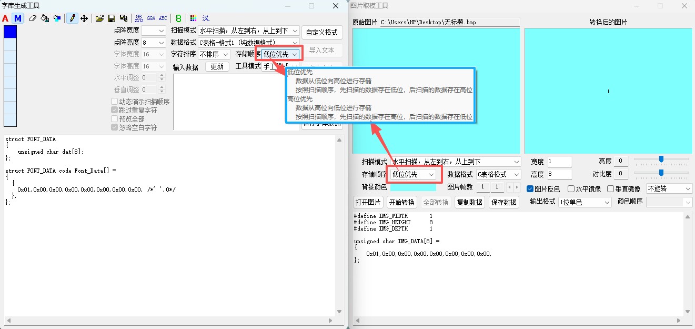The width and height of the screenshot is (695, 329).
Task: Click the 自定义格式 button
Action: coord(321,32)
